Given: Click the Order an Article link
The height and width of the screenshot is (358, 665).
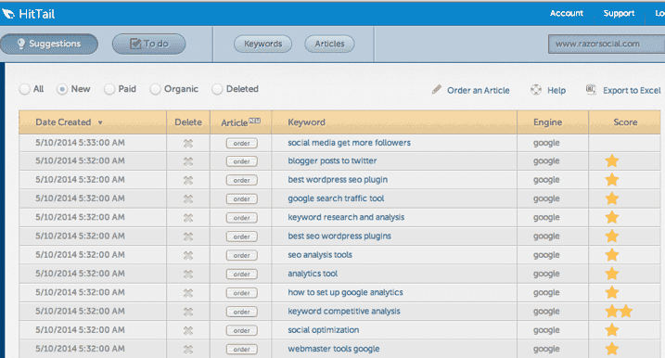Looking at the screenshot, I should point(479,90).
